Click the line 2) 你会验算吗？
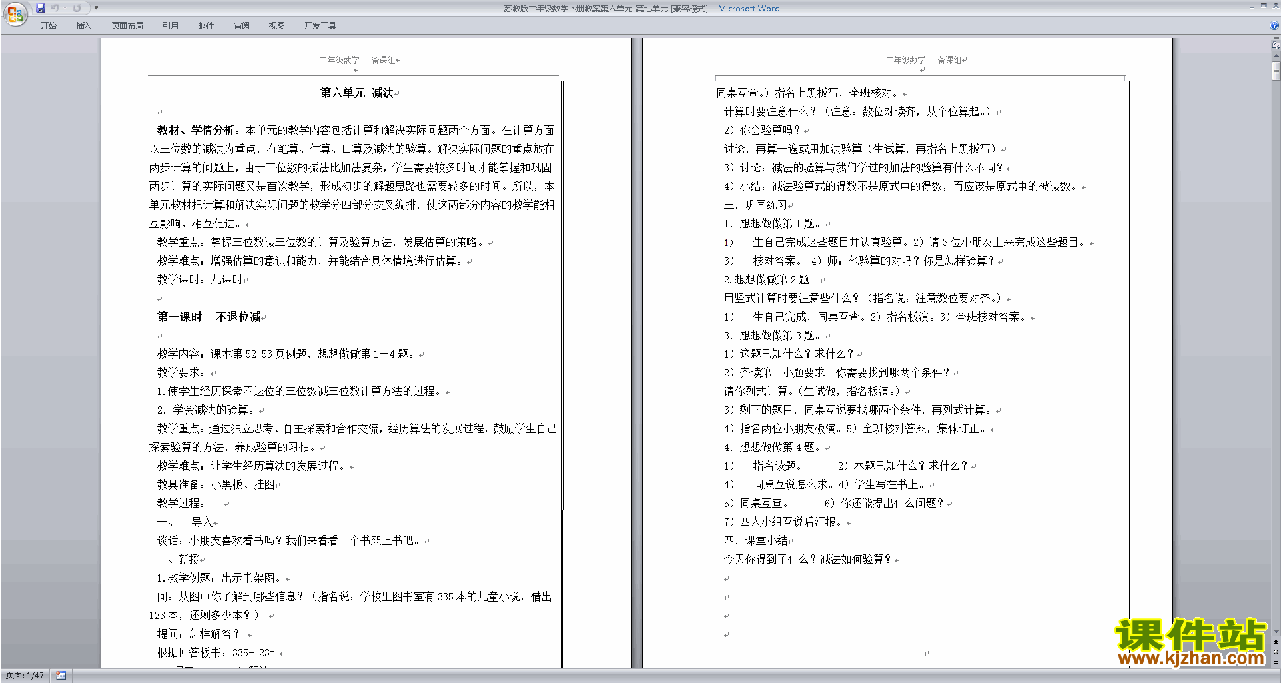Image resolution: width=1281 pixels, height=683 pixels. pos(762,131)
